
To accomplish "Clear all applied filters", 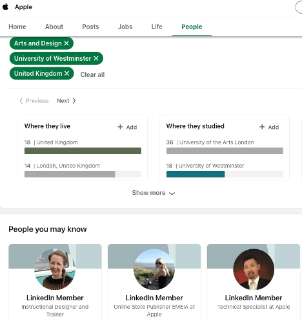I will tap(92, 74).
